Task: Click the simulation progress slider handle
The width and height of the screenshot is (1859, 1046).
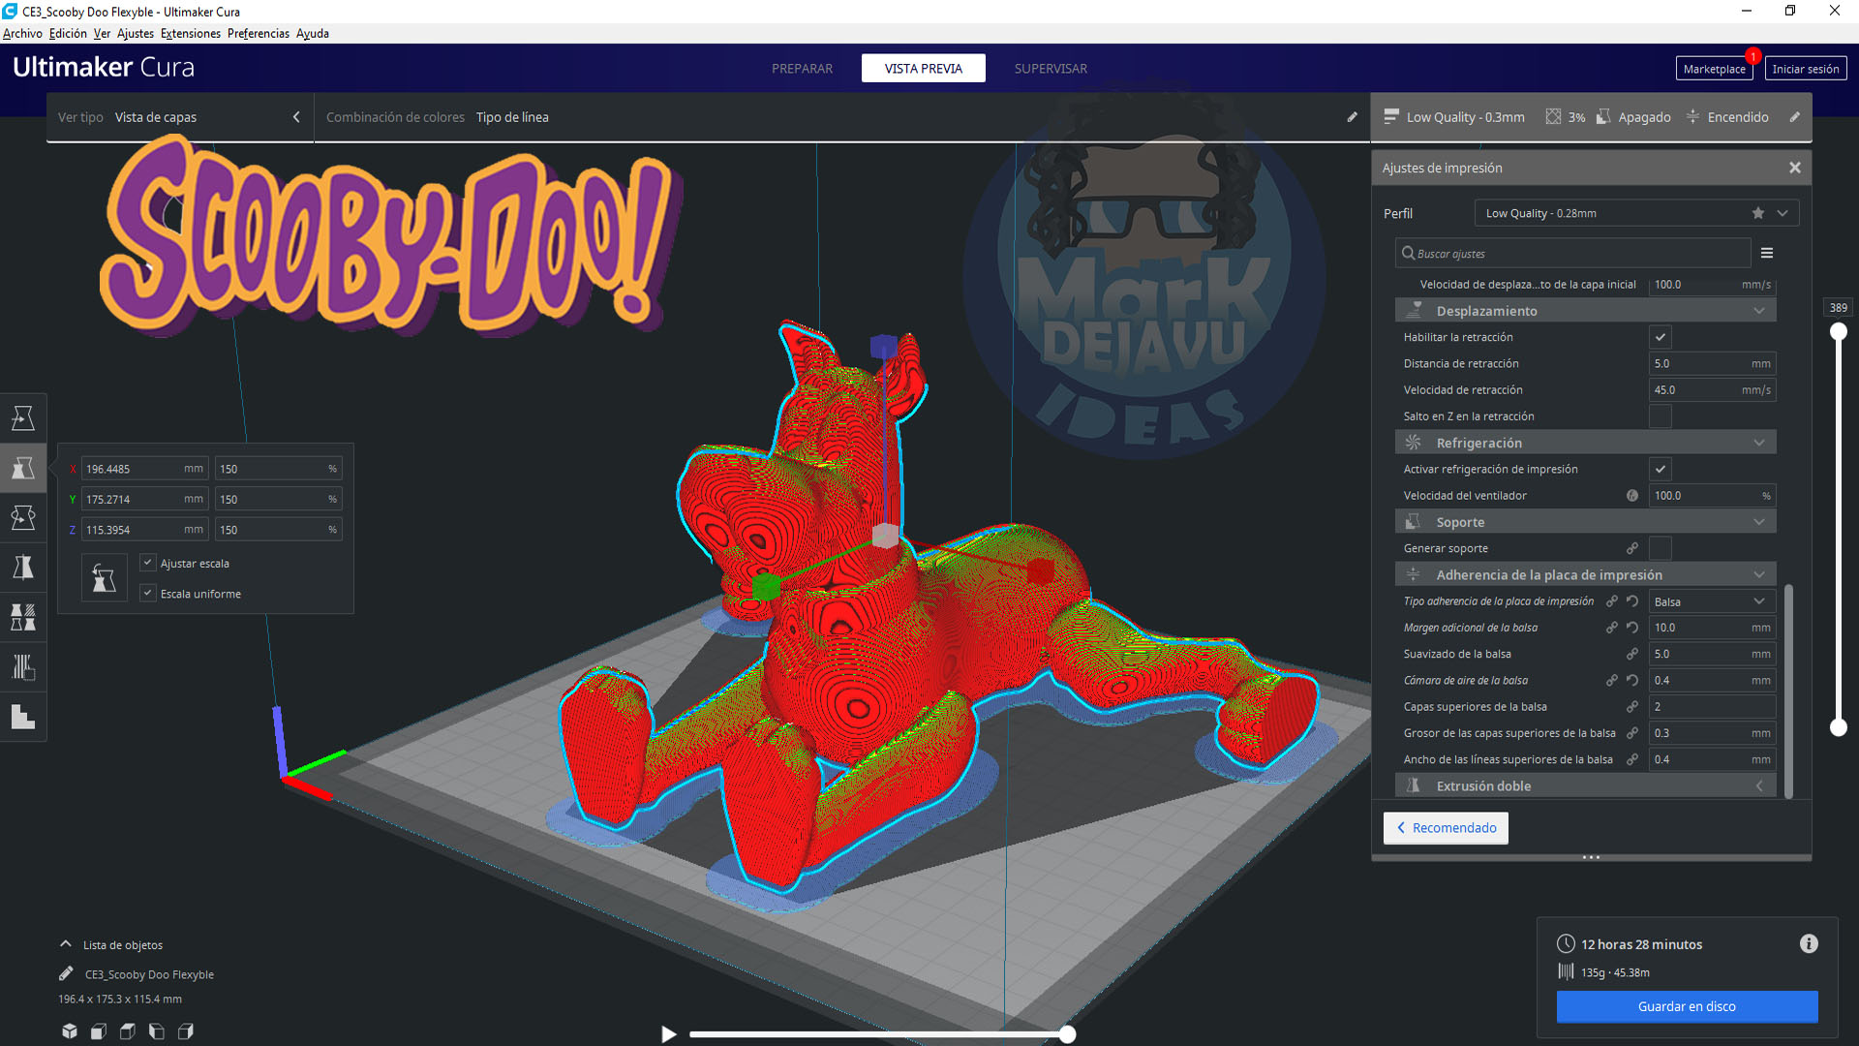Action: coord(1067,1034)
